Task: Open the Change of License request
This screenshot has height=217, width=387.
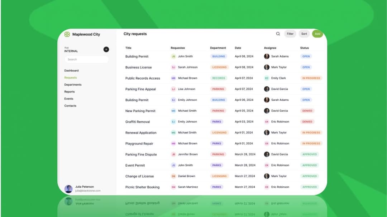Action: point(139,176)
